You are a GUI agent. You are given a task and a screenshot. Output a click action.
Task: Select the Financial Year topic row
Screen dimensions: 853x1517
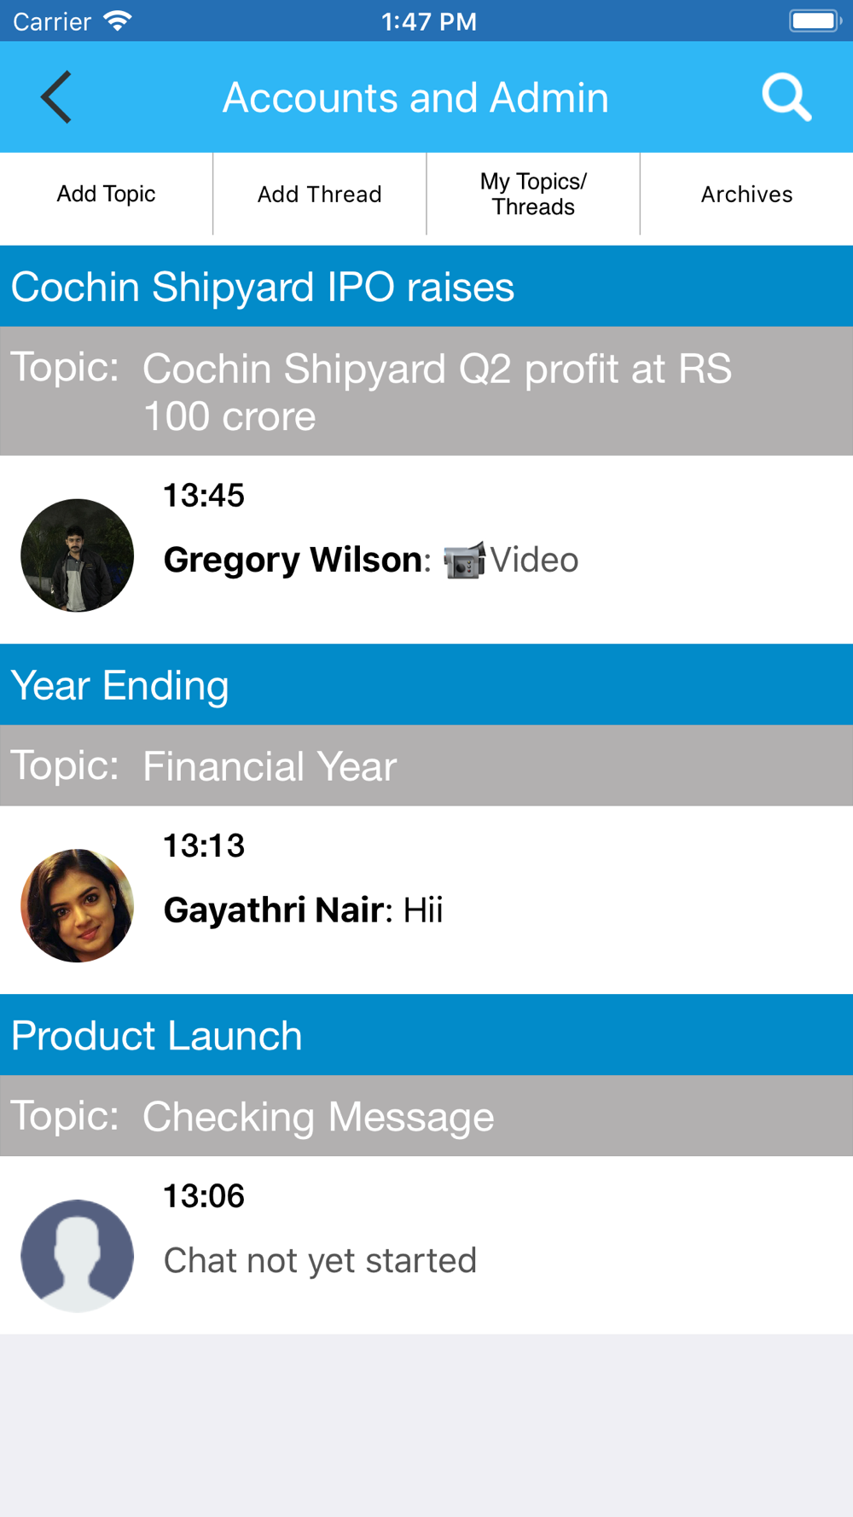(426, 765)
